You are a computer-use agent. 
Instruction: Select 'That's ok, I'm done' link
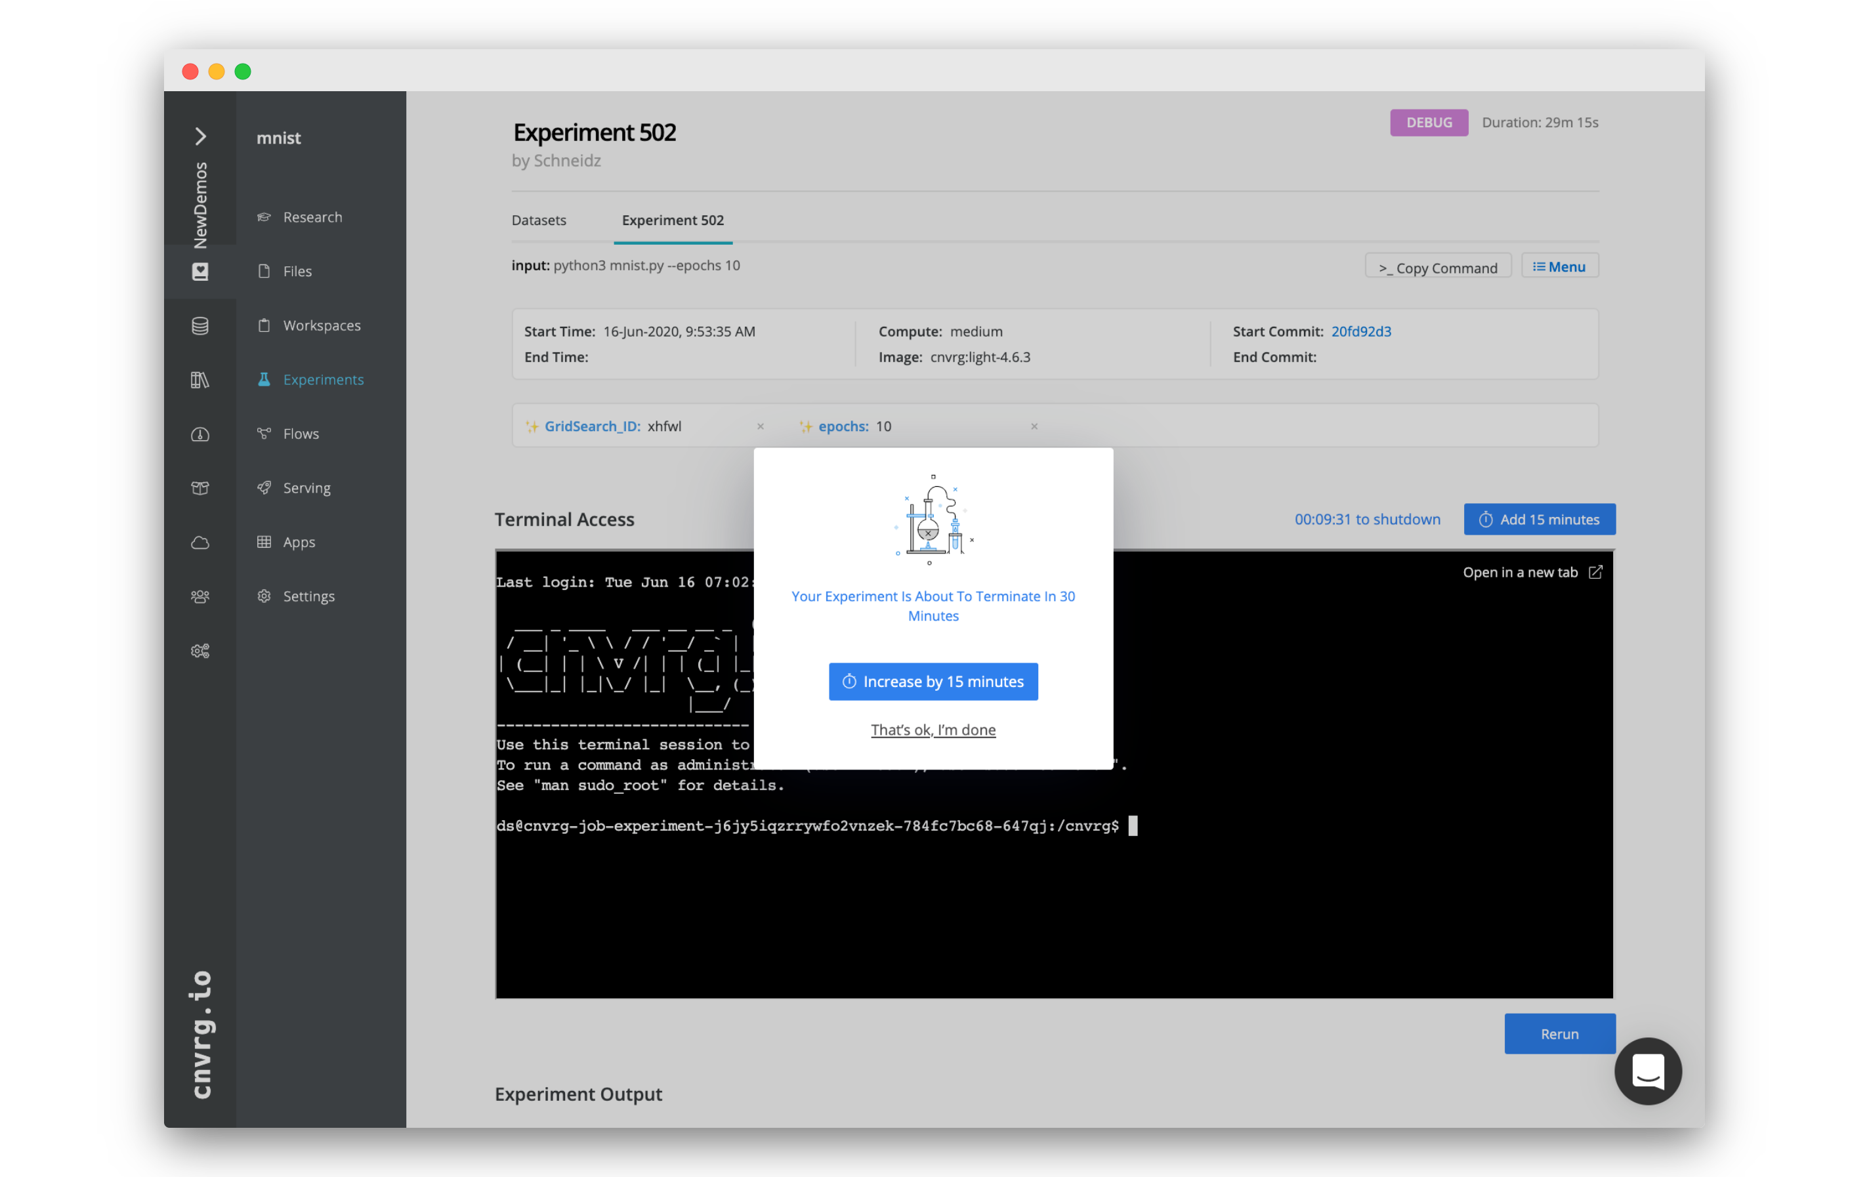(x=933, y=728)
